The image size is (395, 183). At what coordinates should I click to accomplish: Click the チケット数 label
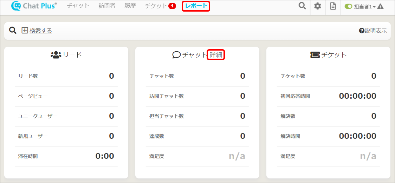pyautogui.click(x=293, y=76)
